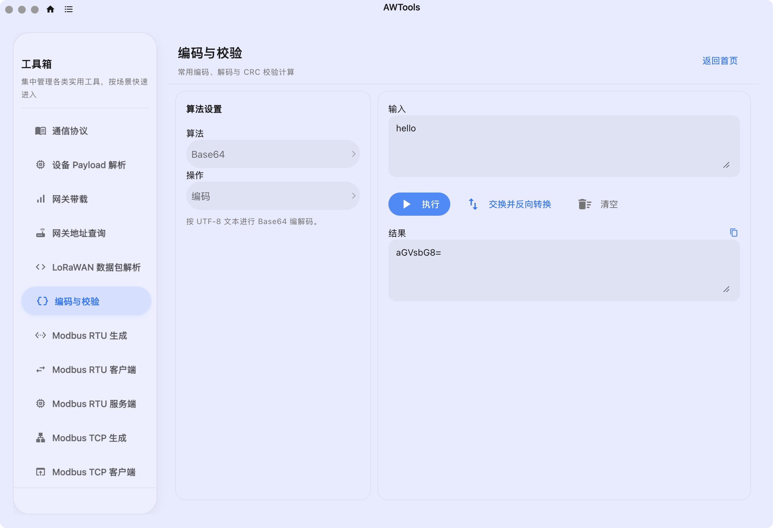Click the 结果 label
The width and height of the screenshot is (773, 528).
pyautogui.click(x=397, y=233)
